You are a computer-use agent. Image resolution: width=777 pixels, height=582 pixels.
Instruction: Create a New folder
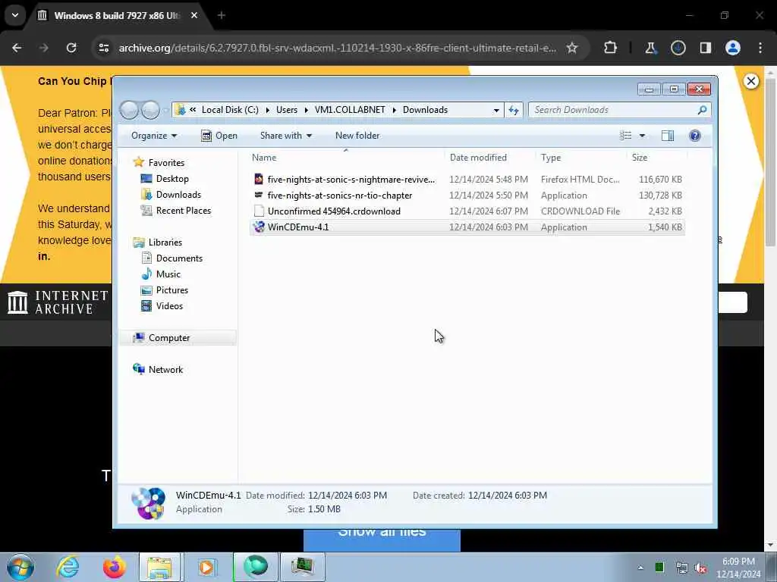(x=357, y=136)
